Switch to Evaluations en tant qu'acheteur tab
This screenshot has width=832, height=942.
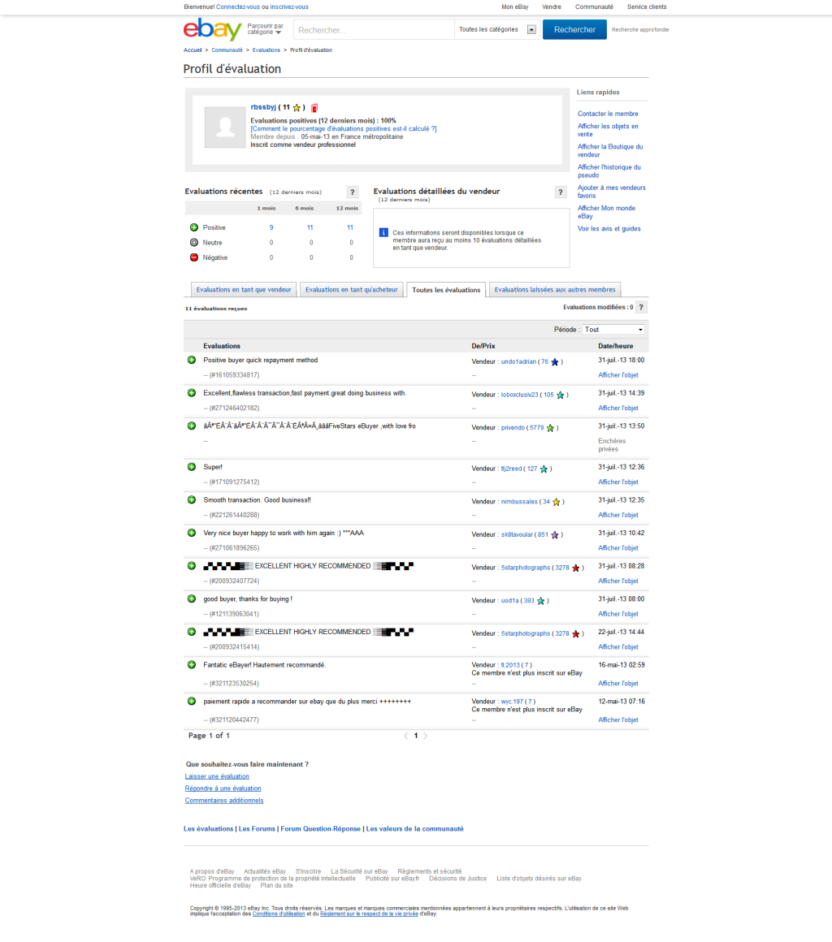[352, 290]
